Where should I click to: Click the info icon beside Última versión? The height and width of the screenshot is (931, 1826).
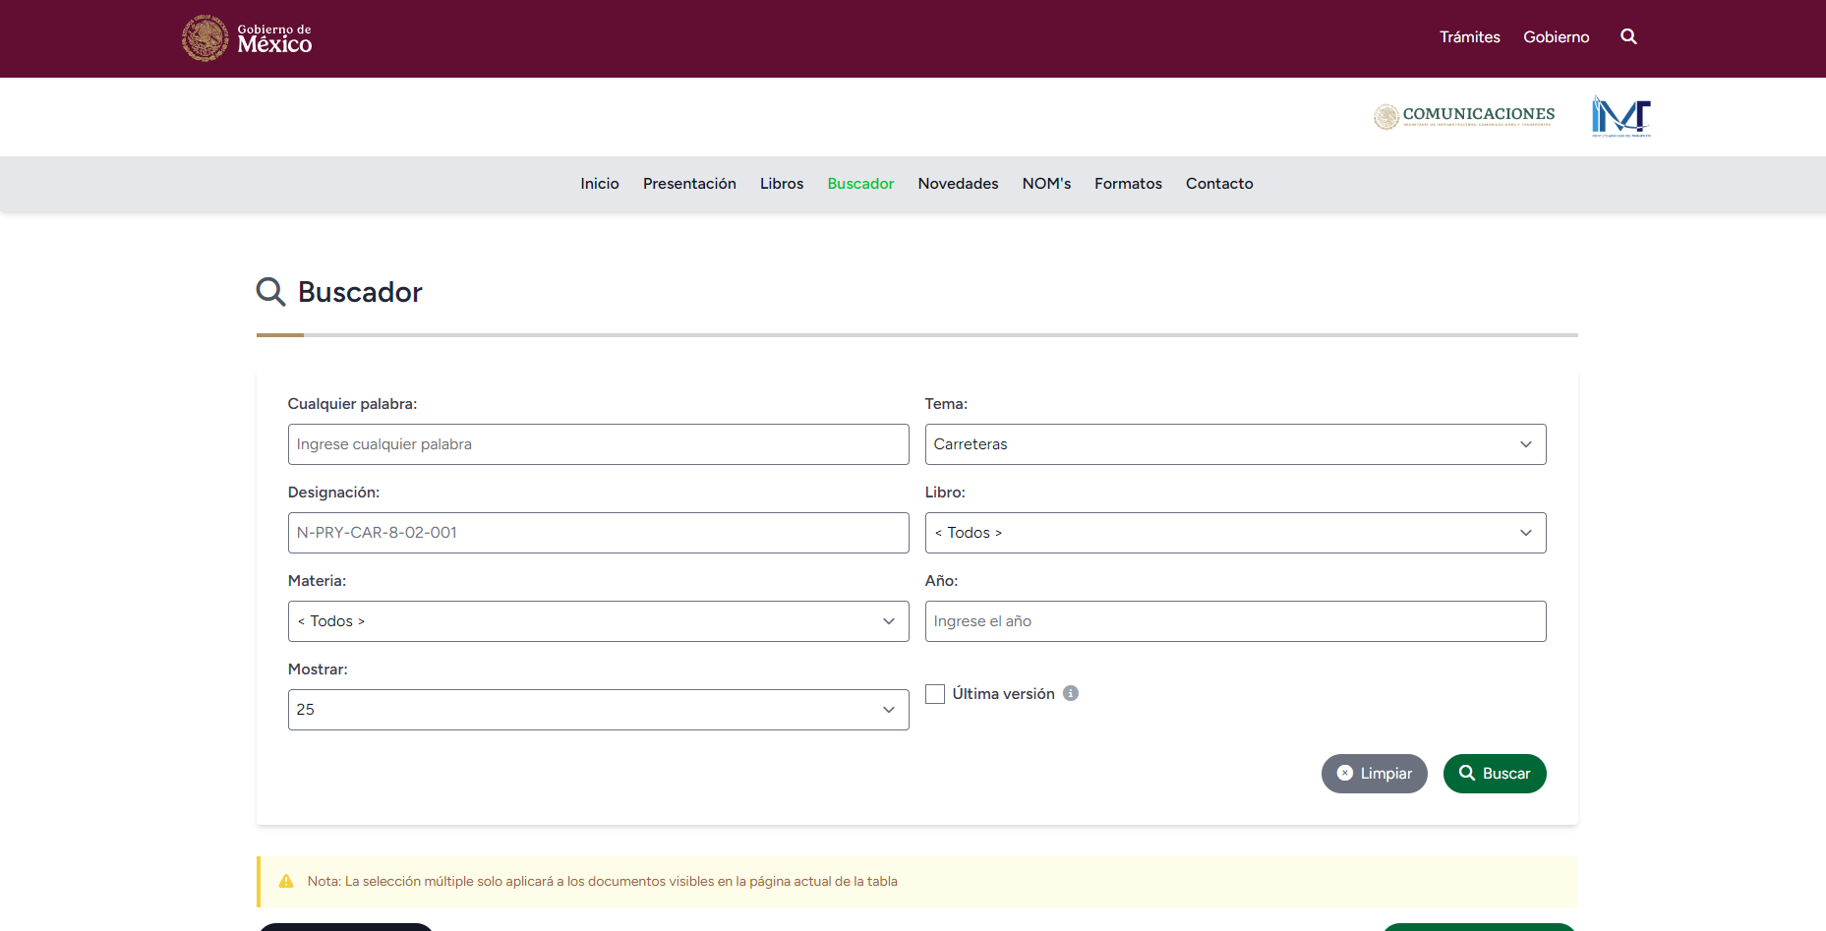1071,693
